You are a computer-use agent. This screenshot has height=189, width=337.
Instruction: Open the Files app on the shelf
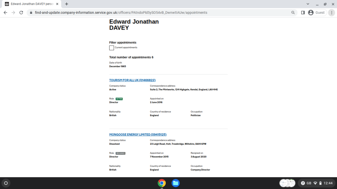[176, 183]
